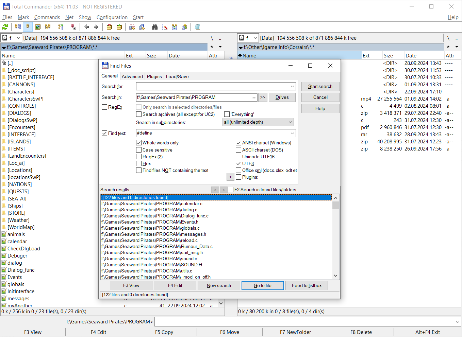Click the tree icon with green arrows
Image resolution: width=462 pixels, height=337 pixels.
point(61,27)
